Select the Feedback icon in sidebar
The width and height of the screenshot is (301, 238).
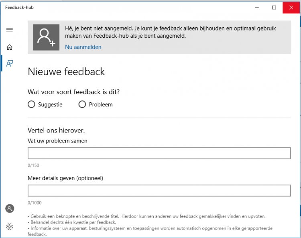coord(10,63)
